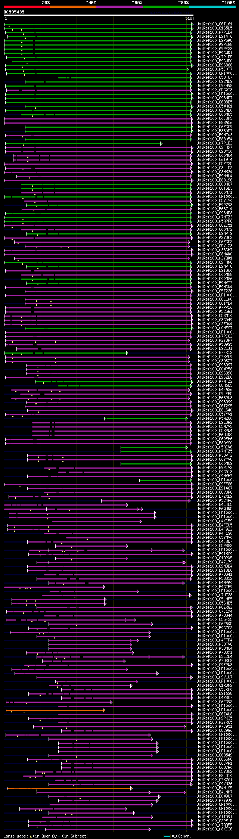Select the UniRef100_A4FTP4 label

tap(214, 640)
